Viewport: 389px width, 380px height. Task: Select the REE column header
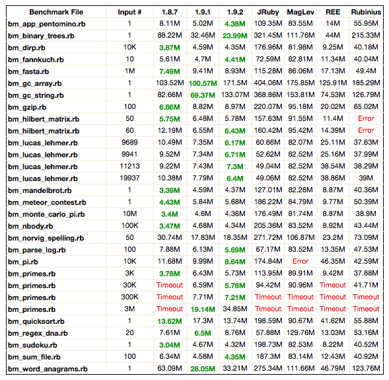coord(333,12)
